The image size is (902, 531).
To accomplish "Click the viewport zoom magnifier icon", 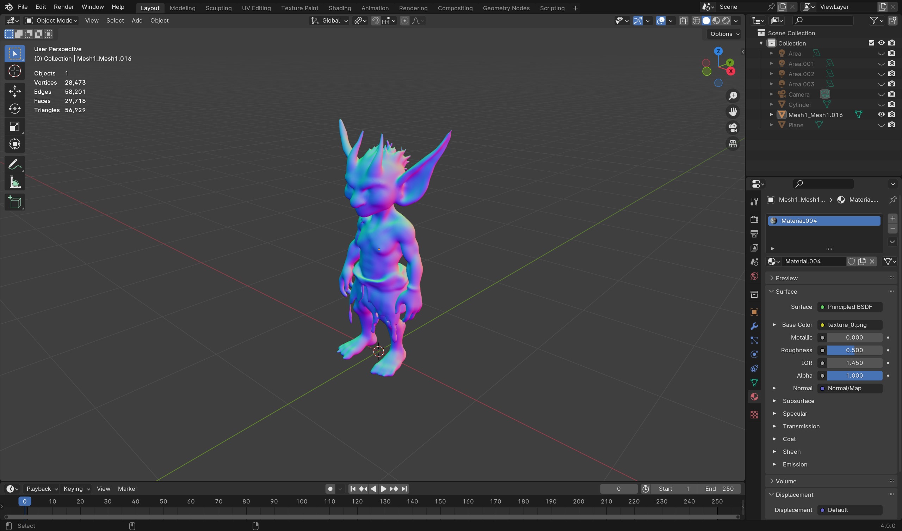I will click(x=733, y=96).
